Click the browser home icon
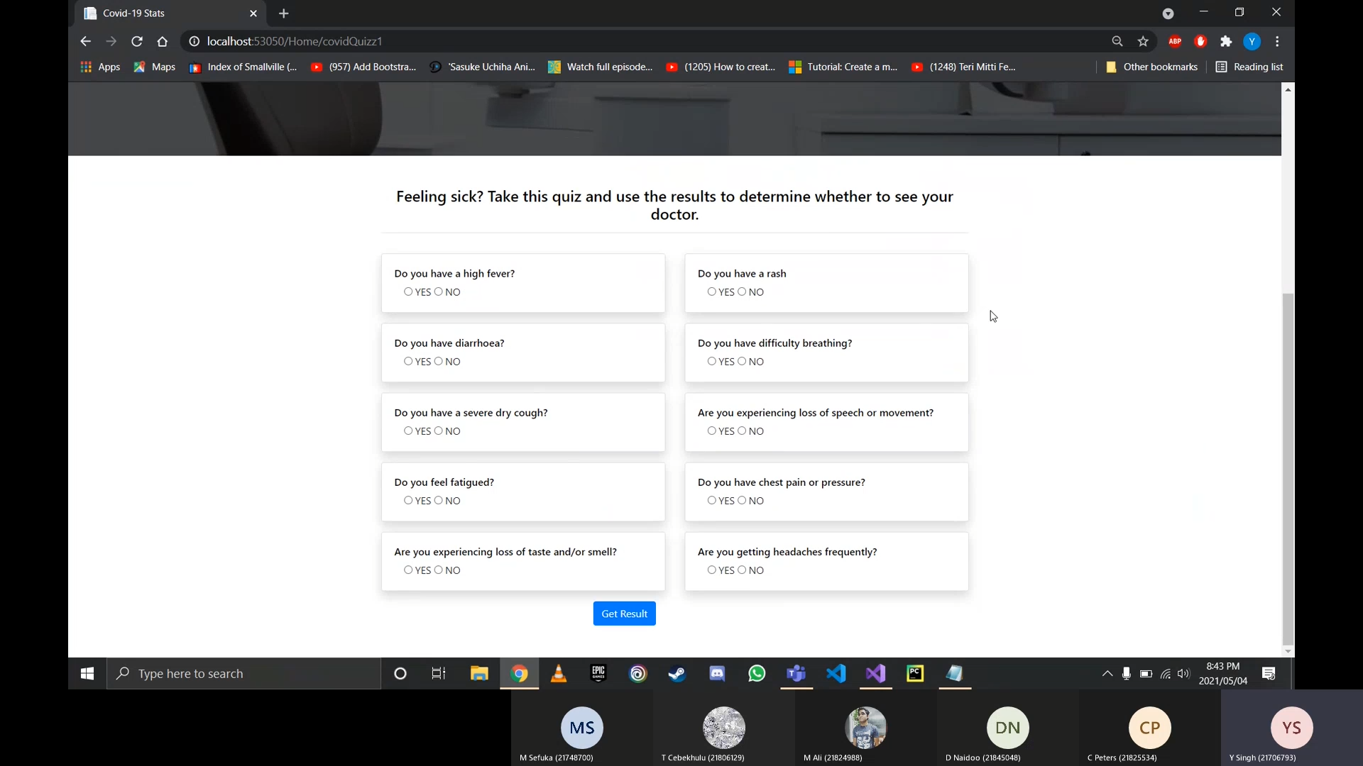Viewport: 1363px width, 766px height. click(163, 42)
